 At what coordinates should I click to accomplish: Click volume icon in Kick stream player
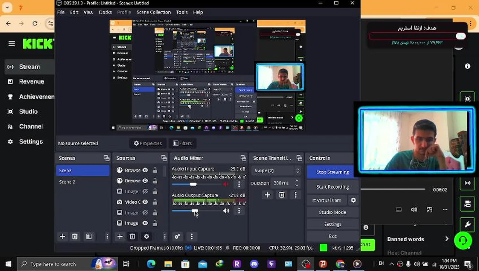[414, 210]
